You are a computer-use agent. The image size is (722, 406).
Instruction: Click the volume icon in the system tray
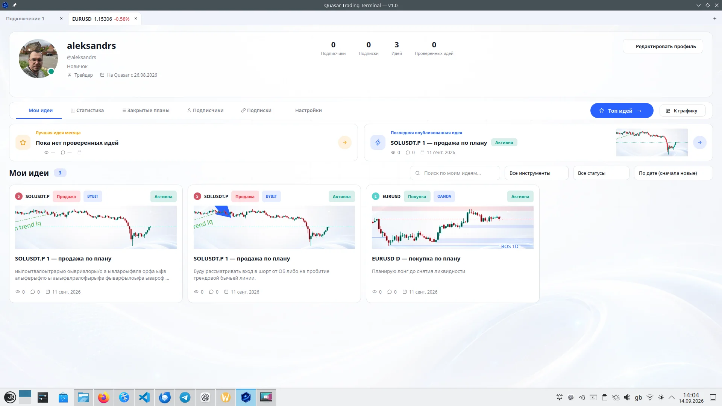point(627,397)
